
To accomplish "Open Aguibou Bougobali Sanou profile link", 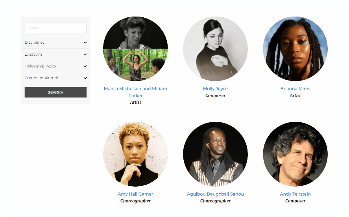I will coord(215,194).
